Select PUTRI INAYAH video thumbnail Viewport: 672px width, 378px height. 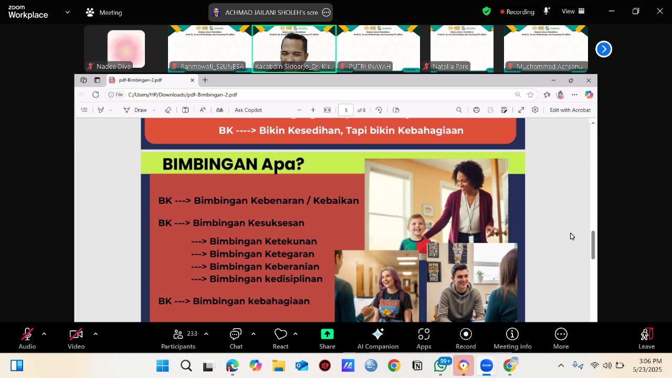(378, 49)
